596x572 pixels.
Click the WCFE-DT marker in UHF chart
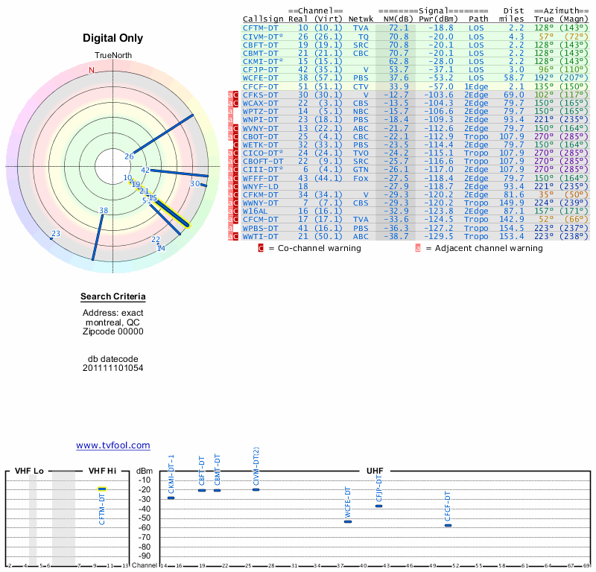point(348,522)
